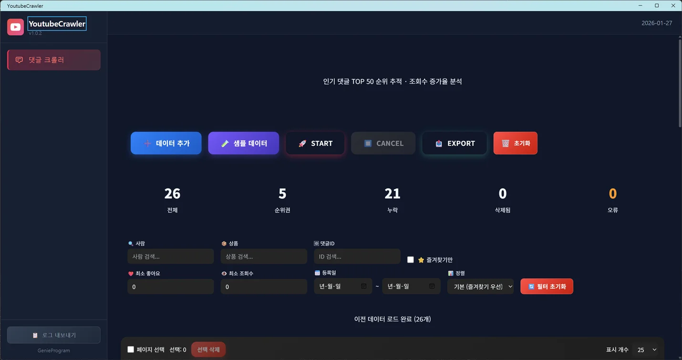Screen dimensions: 682x360
Task: Click the rocket icon on START button
Action: click(302, 143)
